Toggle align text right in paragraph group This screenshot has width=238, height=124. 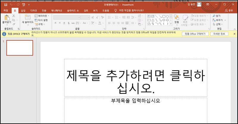(x=118, y=23)
